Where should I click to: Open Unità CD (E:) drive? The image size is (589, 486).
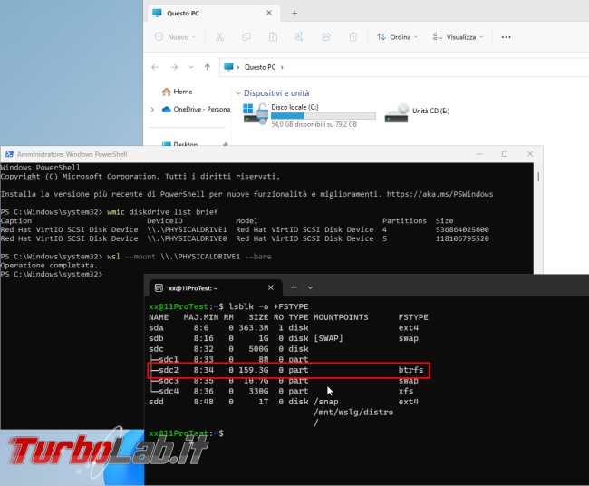point(418,112)
